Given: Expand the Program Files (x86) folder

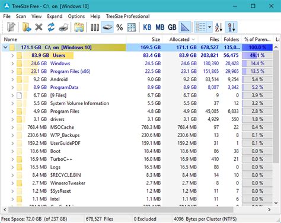Looking at the screenshot, I should click(12, 71).
